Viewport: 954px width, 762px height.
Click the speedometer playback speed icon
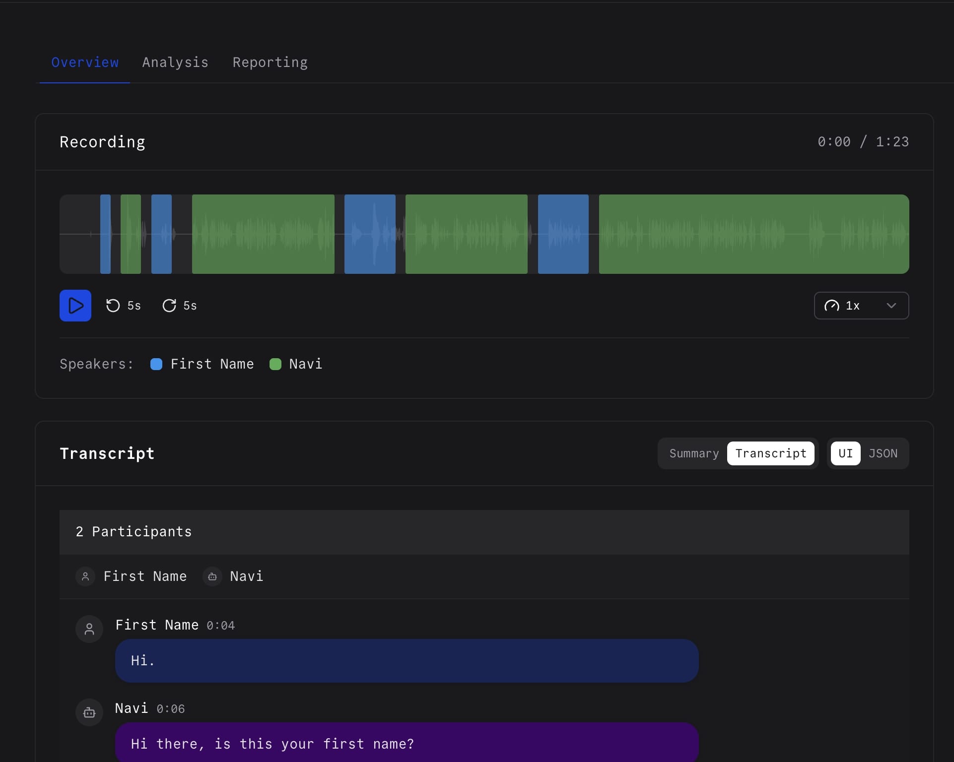point(832,306)
